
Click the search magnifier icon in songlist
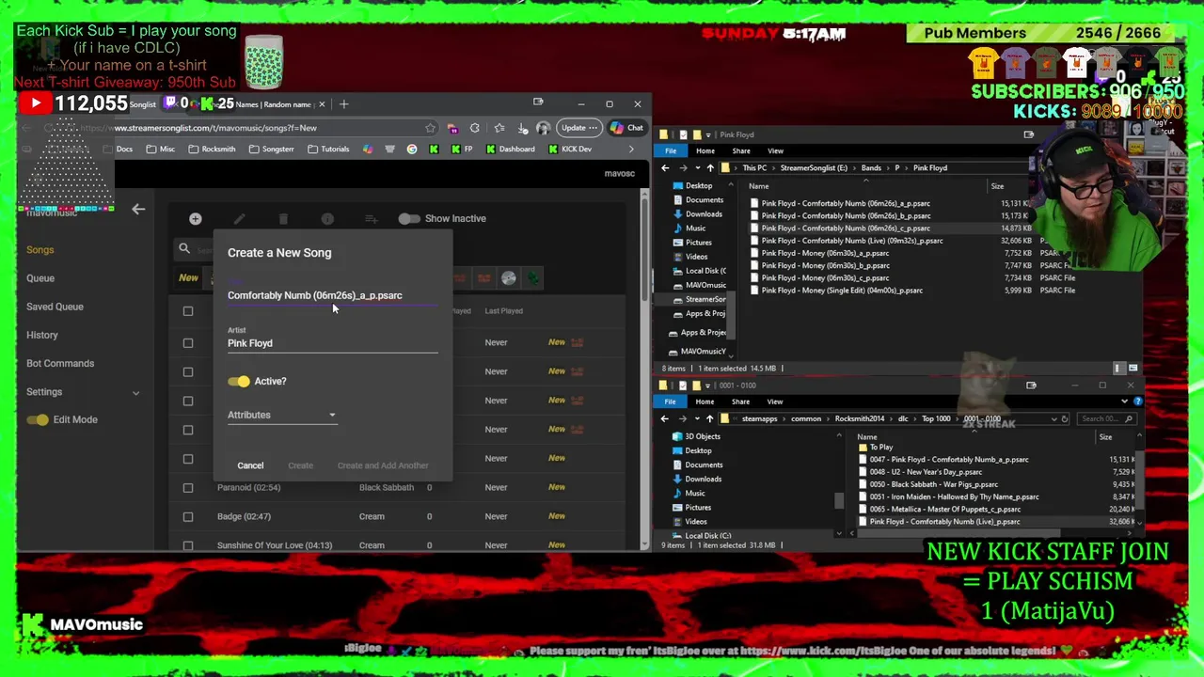click(184, 249)
